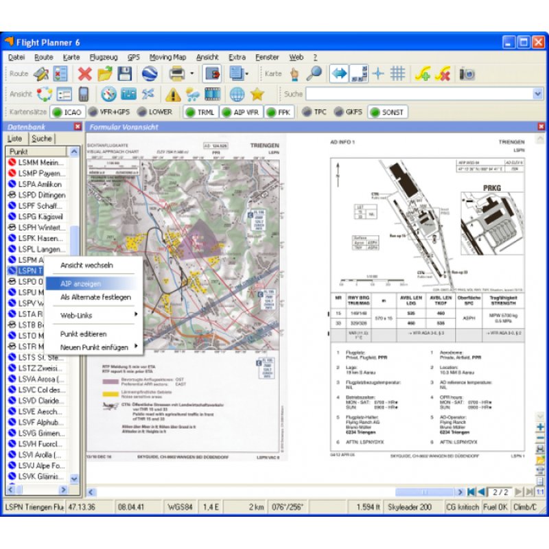Screen dimensions: 549x549
Task: Click the printer icon
Action: [x=177, y=74]
